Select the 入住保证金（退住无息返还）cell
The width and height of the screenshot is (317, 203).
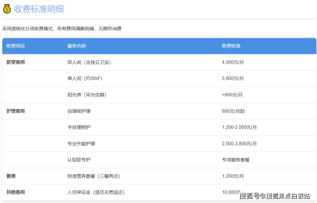click(96, 192)
